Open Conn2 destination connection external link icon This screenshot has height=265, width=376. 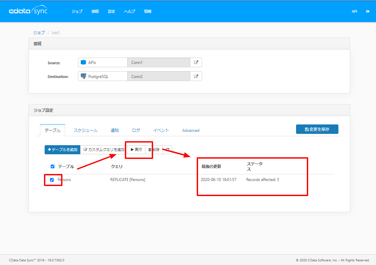[x=196, y=77]
